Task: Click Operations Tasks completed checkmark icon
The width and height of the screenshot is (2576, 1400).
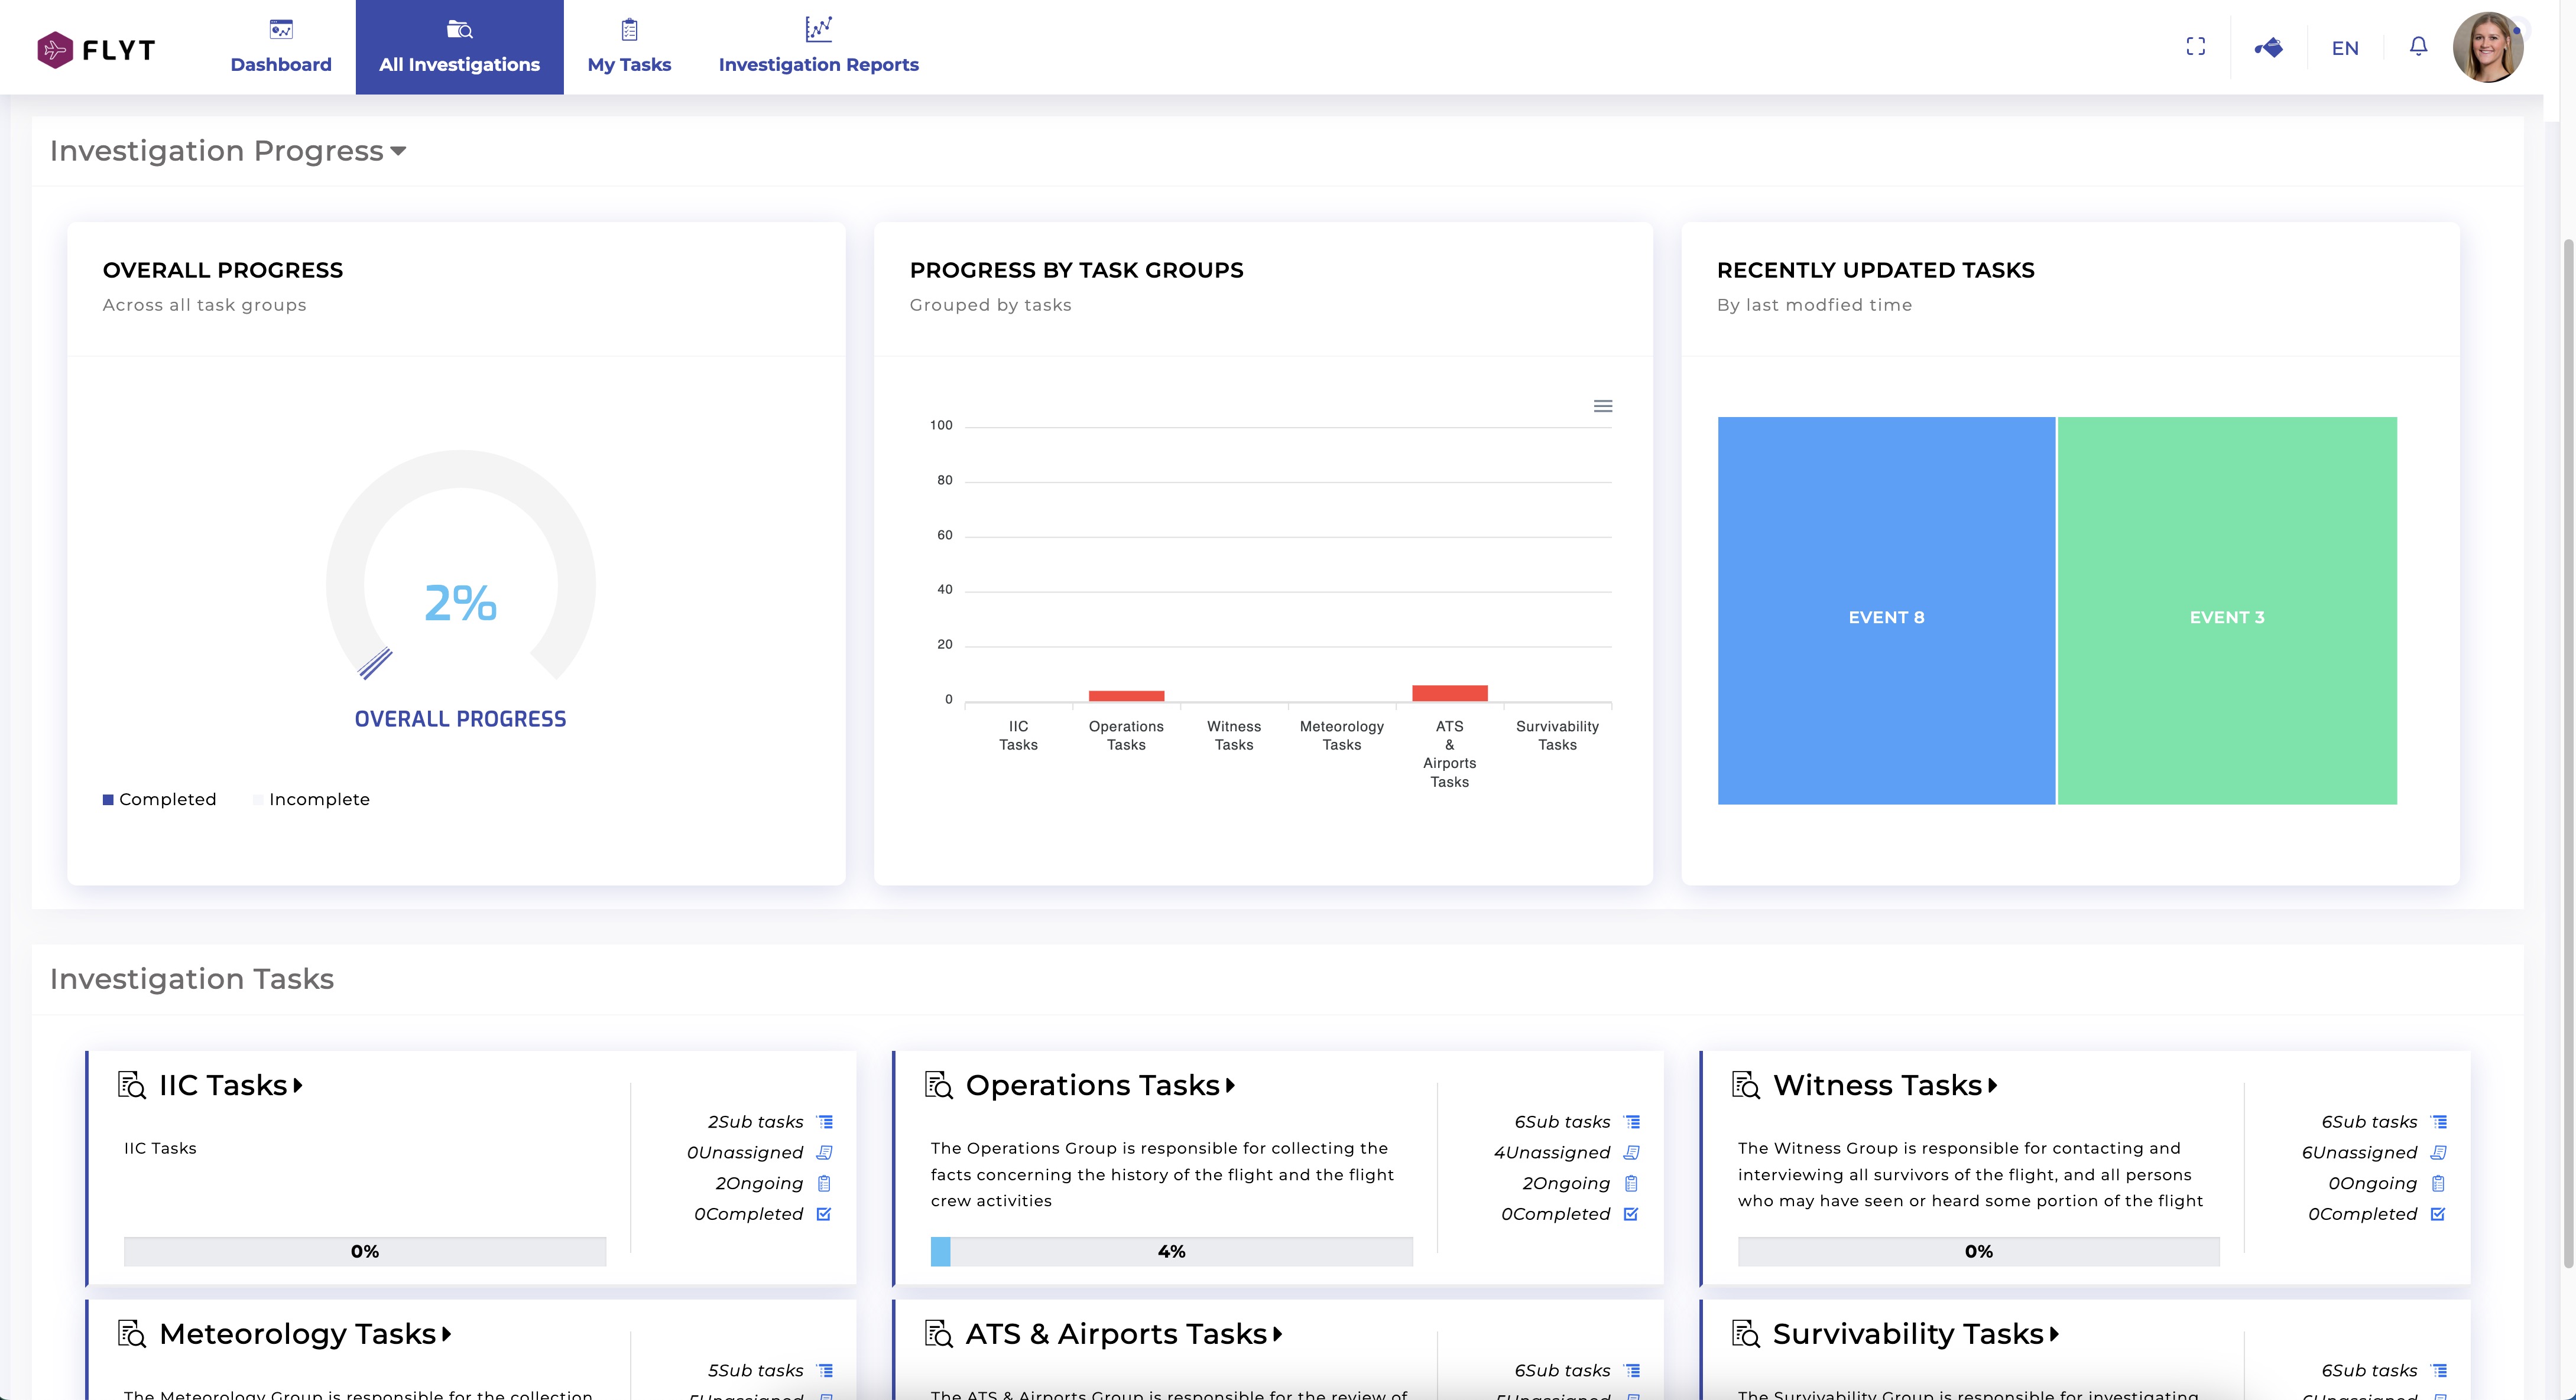Action: click(x=1631, y=1214)
